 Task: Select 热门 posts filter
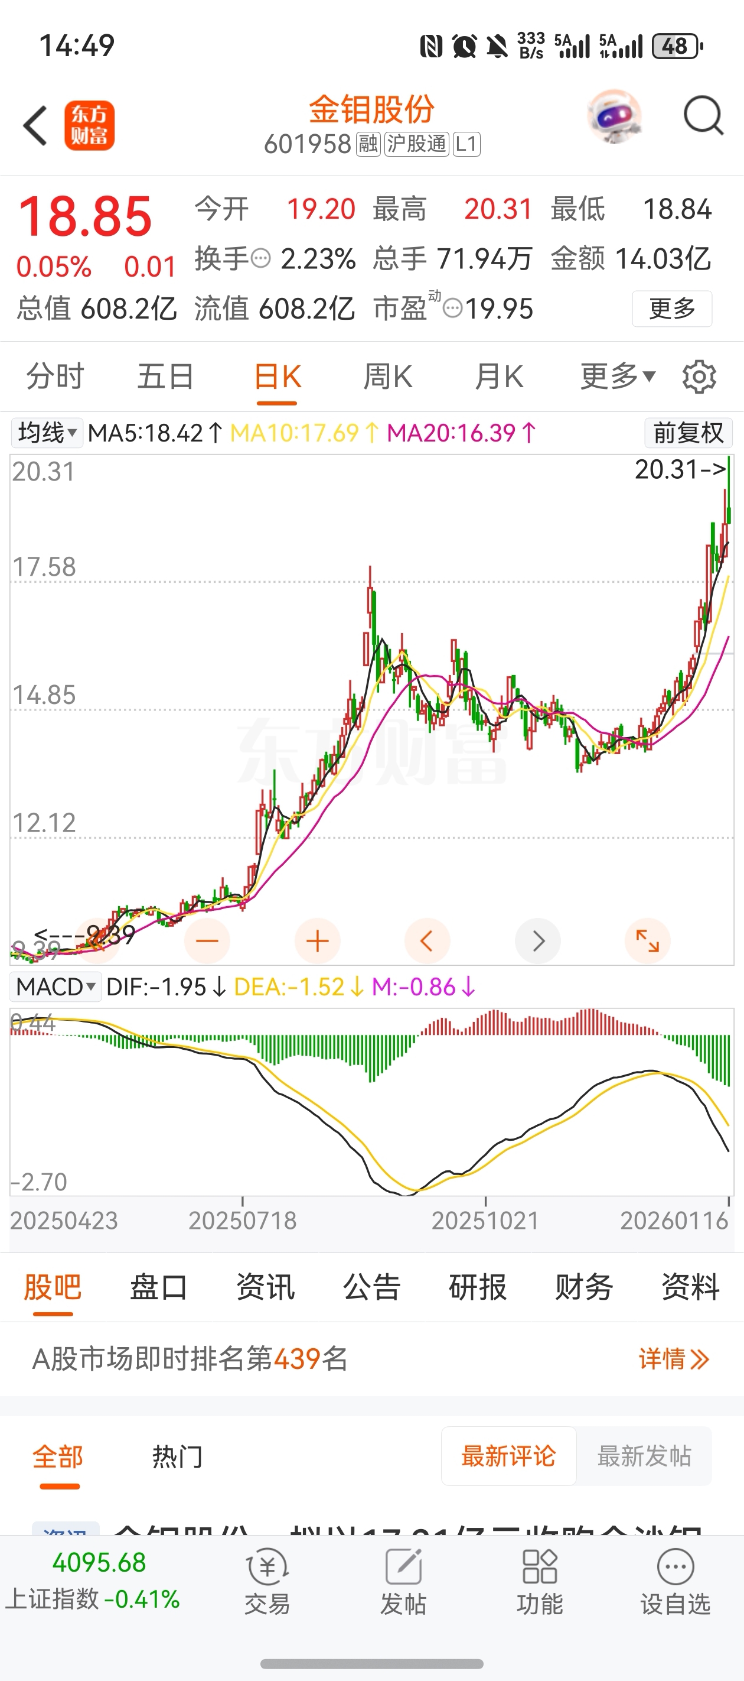177,1456
